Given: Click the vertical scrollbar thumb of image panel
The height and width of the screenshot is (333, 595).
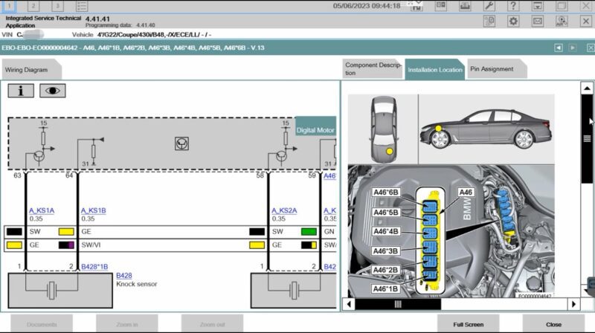Looking at the screenshot, I should click(x=587, y=139).
